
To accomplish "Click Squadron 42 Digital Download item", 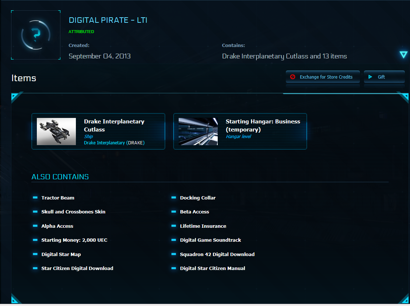I will coord(217,255).
